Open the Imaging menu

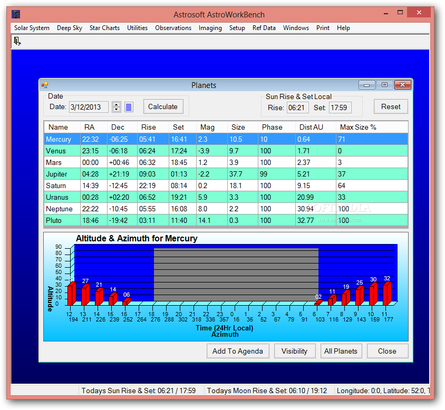click(x=210, y=28)
